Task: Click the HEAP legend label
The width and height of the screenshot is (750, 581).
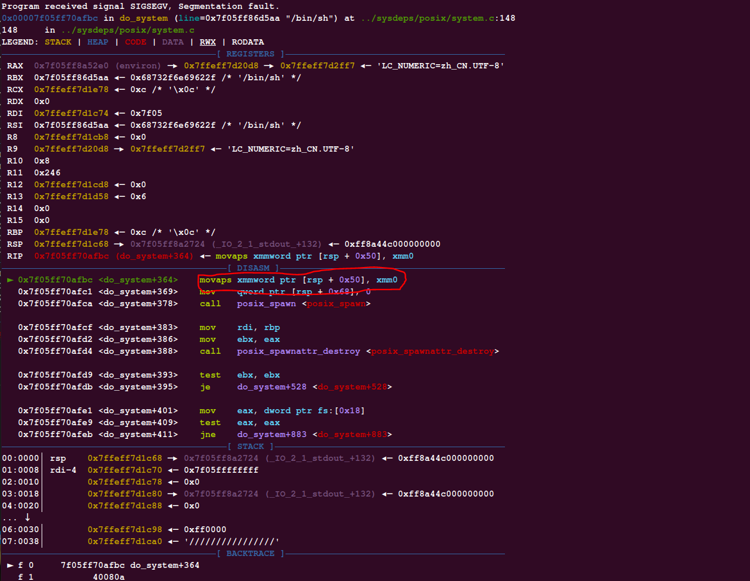Action: pyautogui.click(x=98, y=42)
